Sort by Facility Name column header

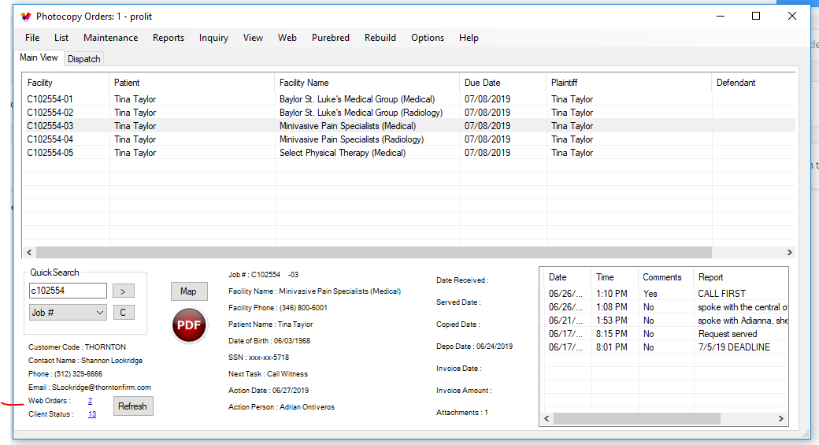(x=367, y=83)
